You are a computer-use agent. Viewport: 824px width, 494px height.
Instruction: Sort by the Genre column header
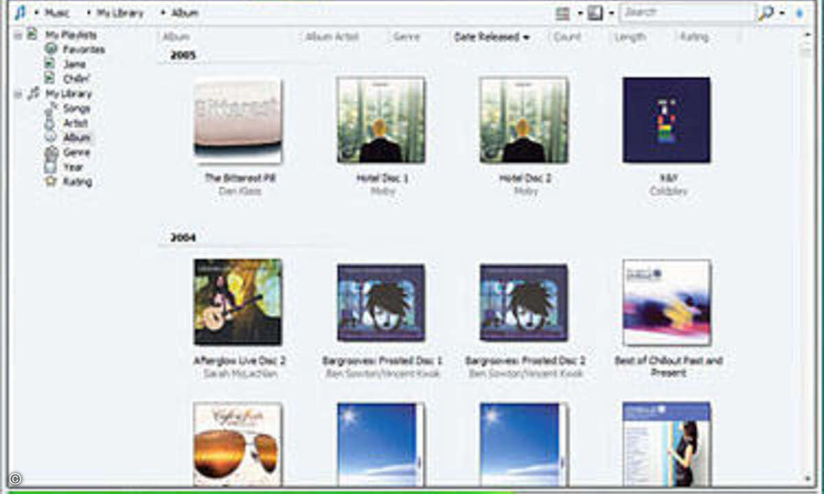tap(407, 37)
